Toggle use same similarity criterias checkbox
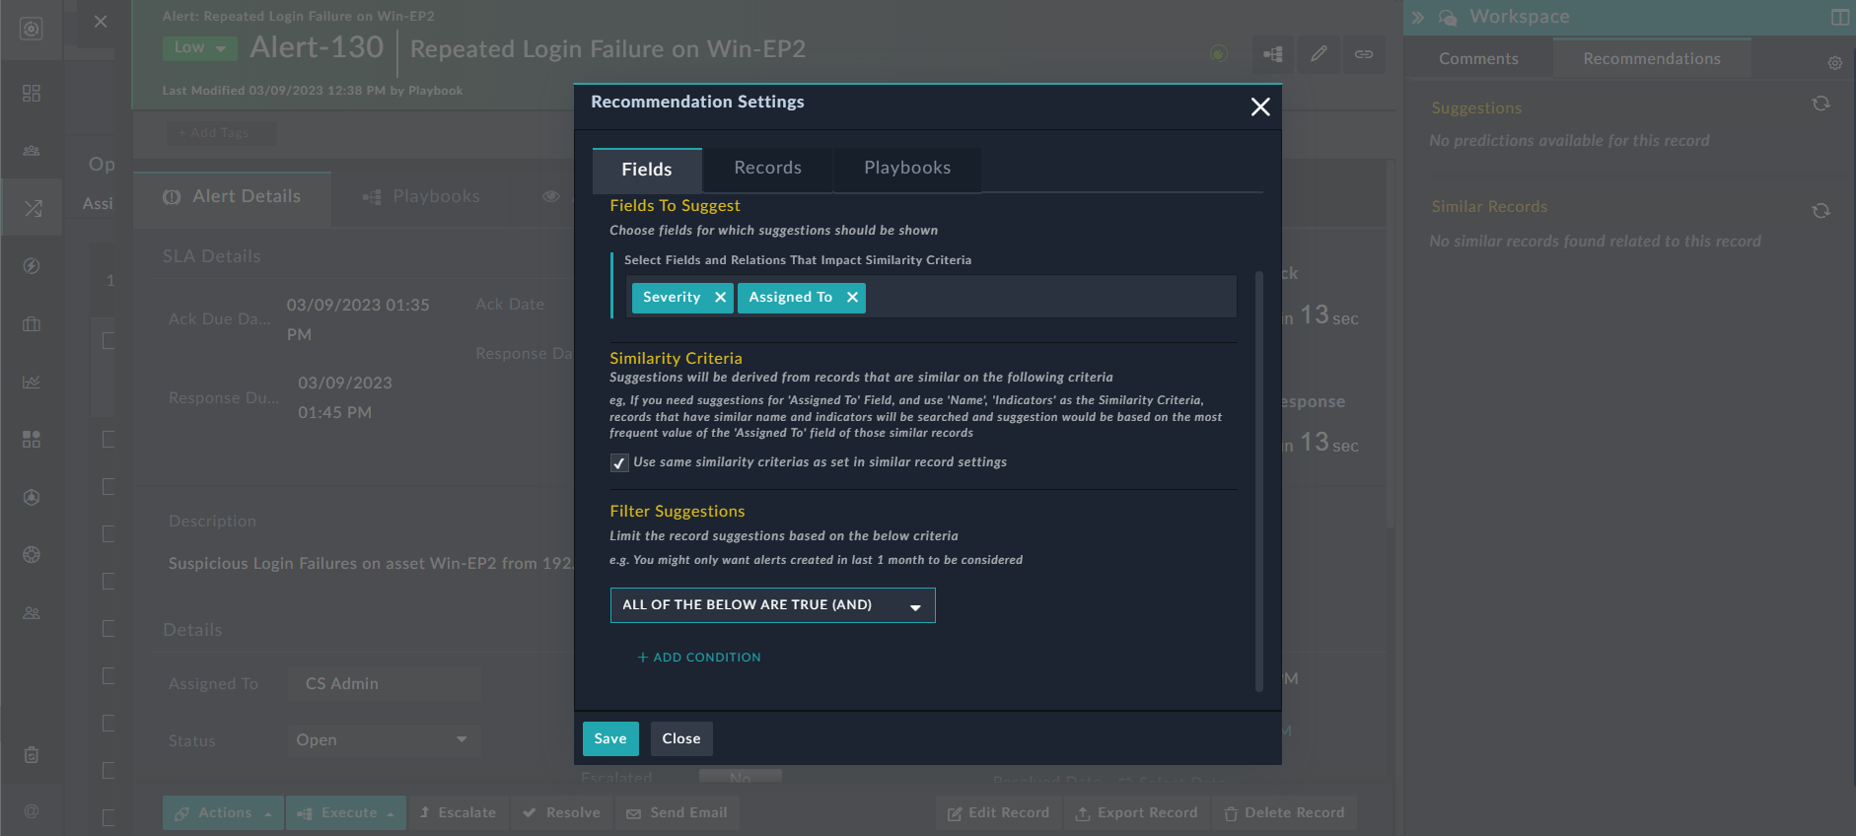Viewport: 1856px width, 836px height. (619, 462)
